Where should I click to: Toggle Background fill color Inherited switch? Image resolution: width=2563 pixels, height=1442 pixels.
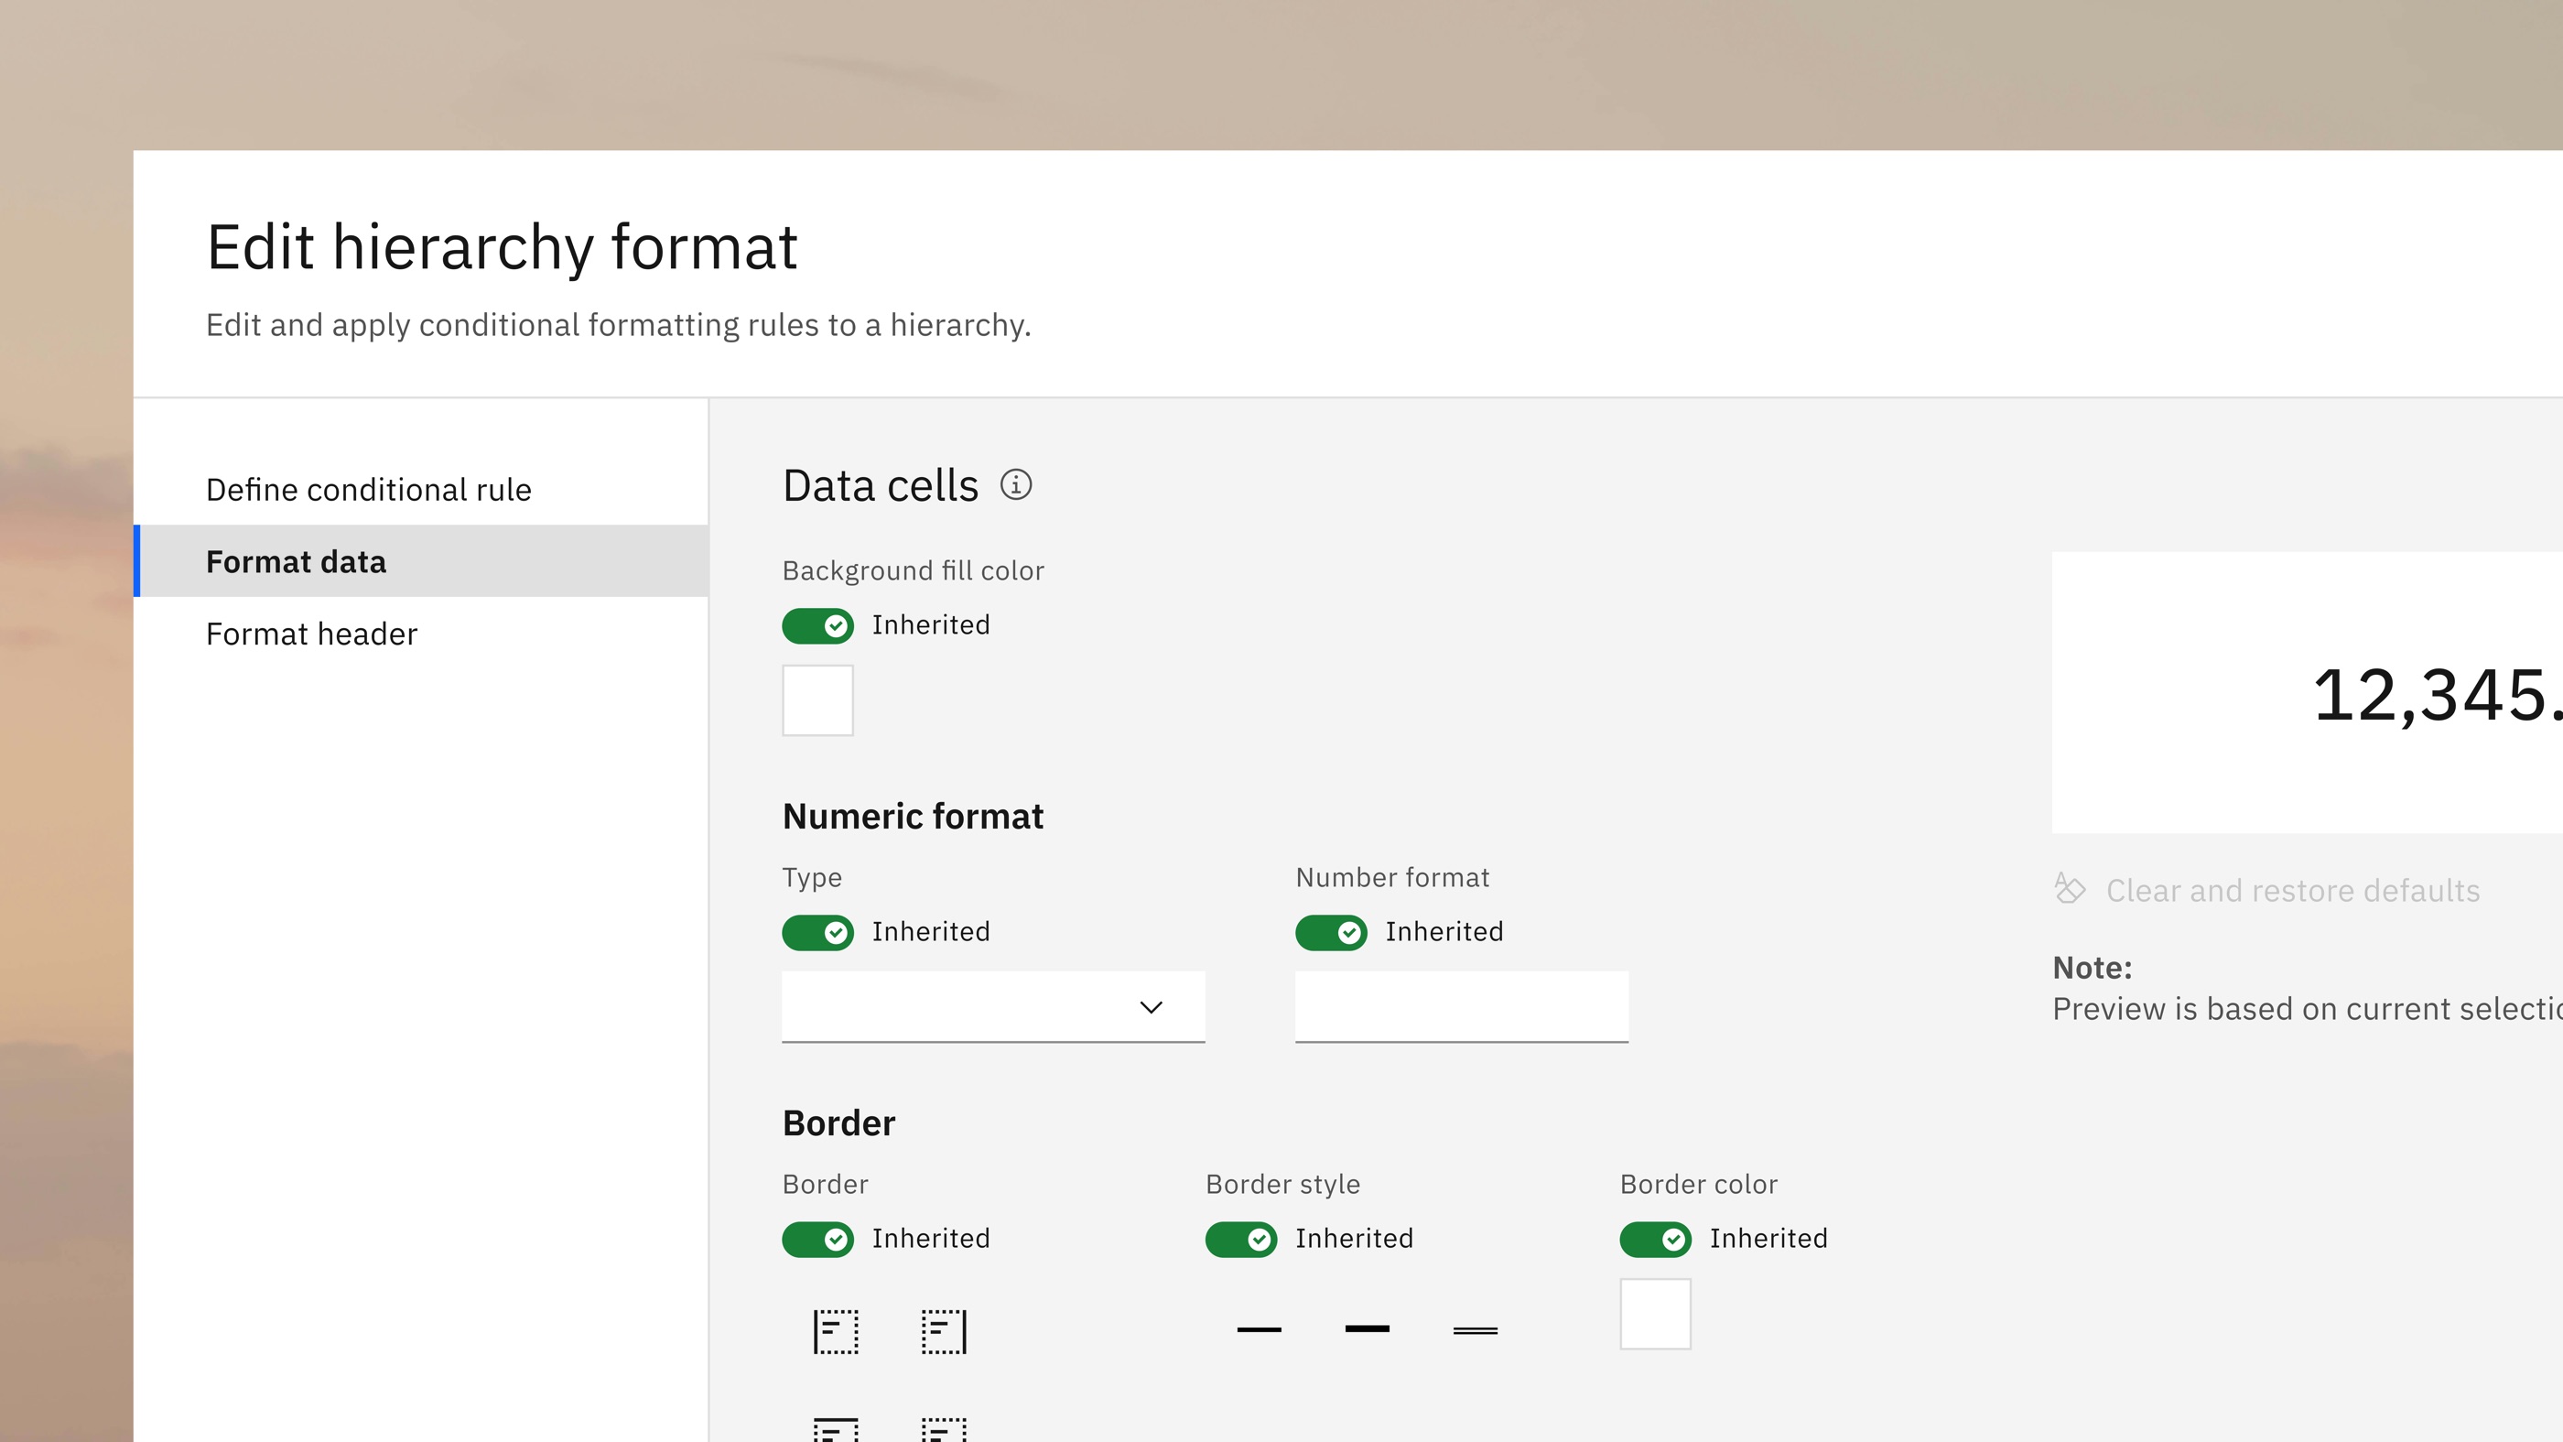click(x=817, y=626)
